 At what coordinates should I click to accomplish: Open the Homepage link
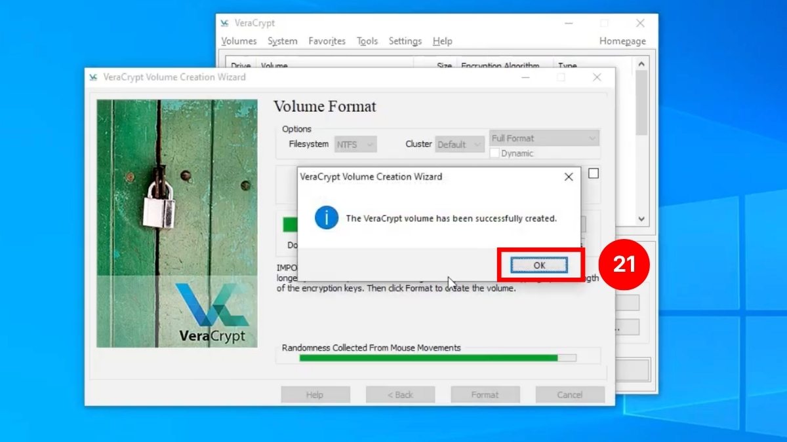(622, 41)
